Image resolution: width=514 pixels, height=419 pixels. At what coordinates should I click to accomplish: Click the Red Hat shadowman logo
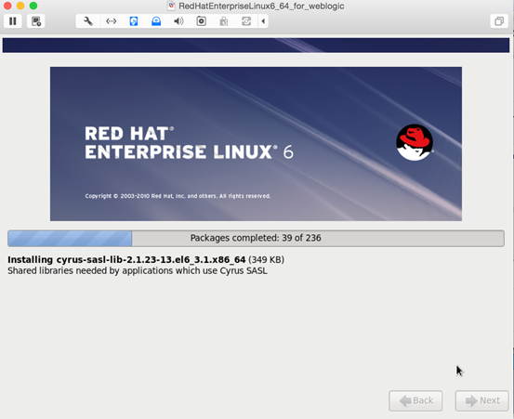pos(415,142)
